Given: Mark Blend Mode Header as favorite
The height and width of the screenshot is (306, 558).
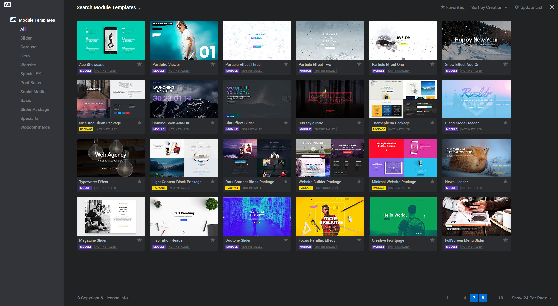Looking at the screenshot, I should 505,123.
